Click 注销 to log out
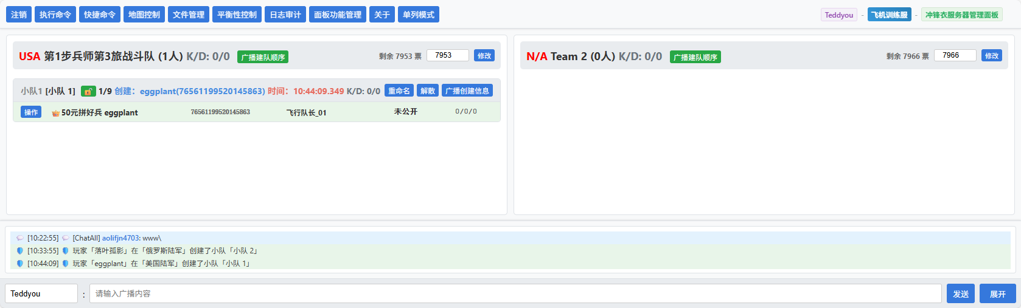Screen dimensions: 1021x308 [x=19, y=15]
